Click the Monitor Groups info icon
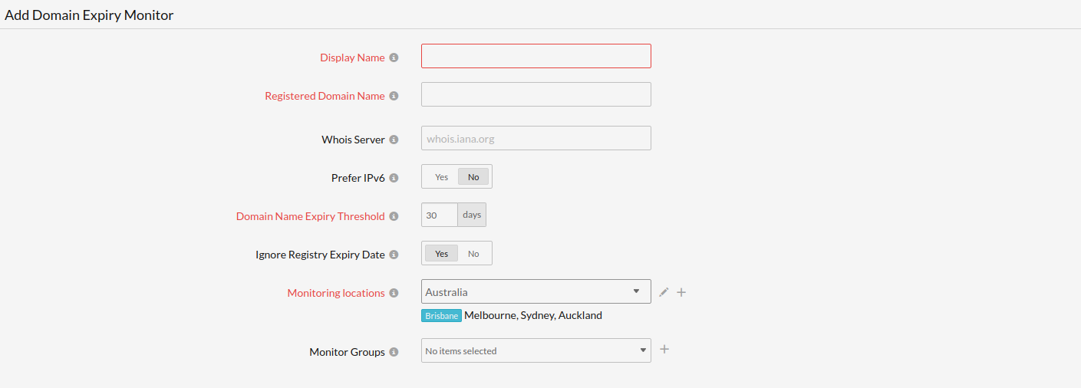 click(394, 352)
